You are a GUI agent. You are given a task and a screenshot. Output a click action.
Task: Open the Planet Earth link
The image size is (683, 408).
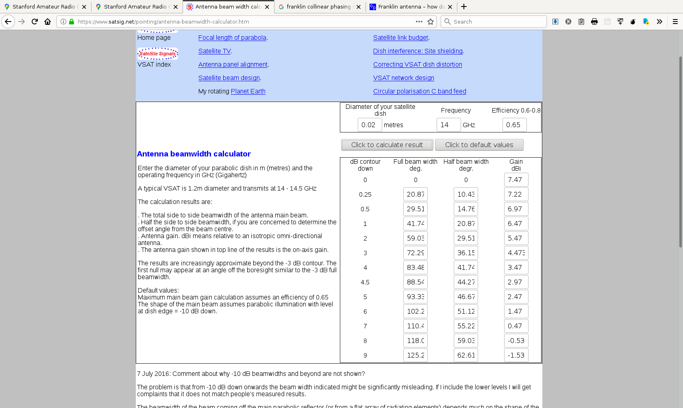tap(248, 91)
